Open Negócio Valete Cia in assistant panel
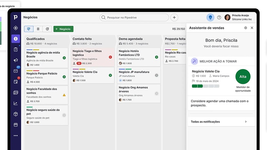The image size is (267, 150). tap(206, 71)
